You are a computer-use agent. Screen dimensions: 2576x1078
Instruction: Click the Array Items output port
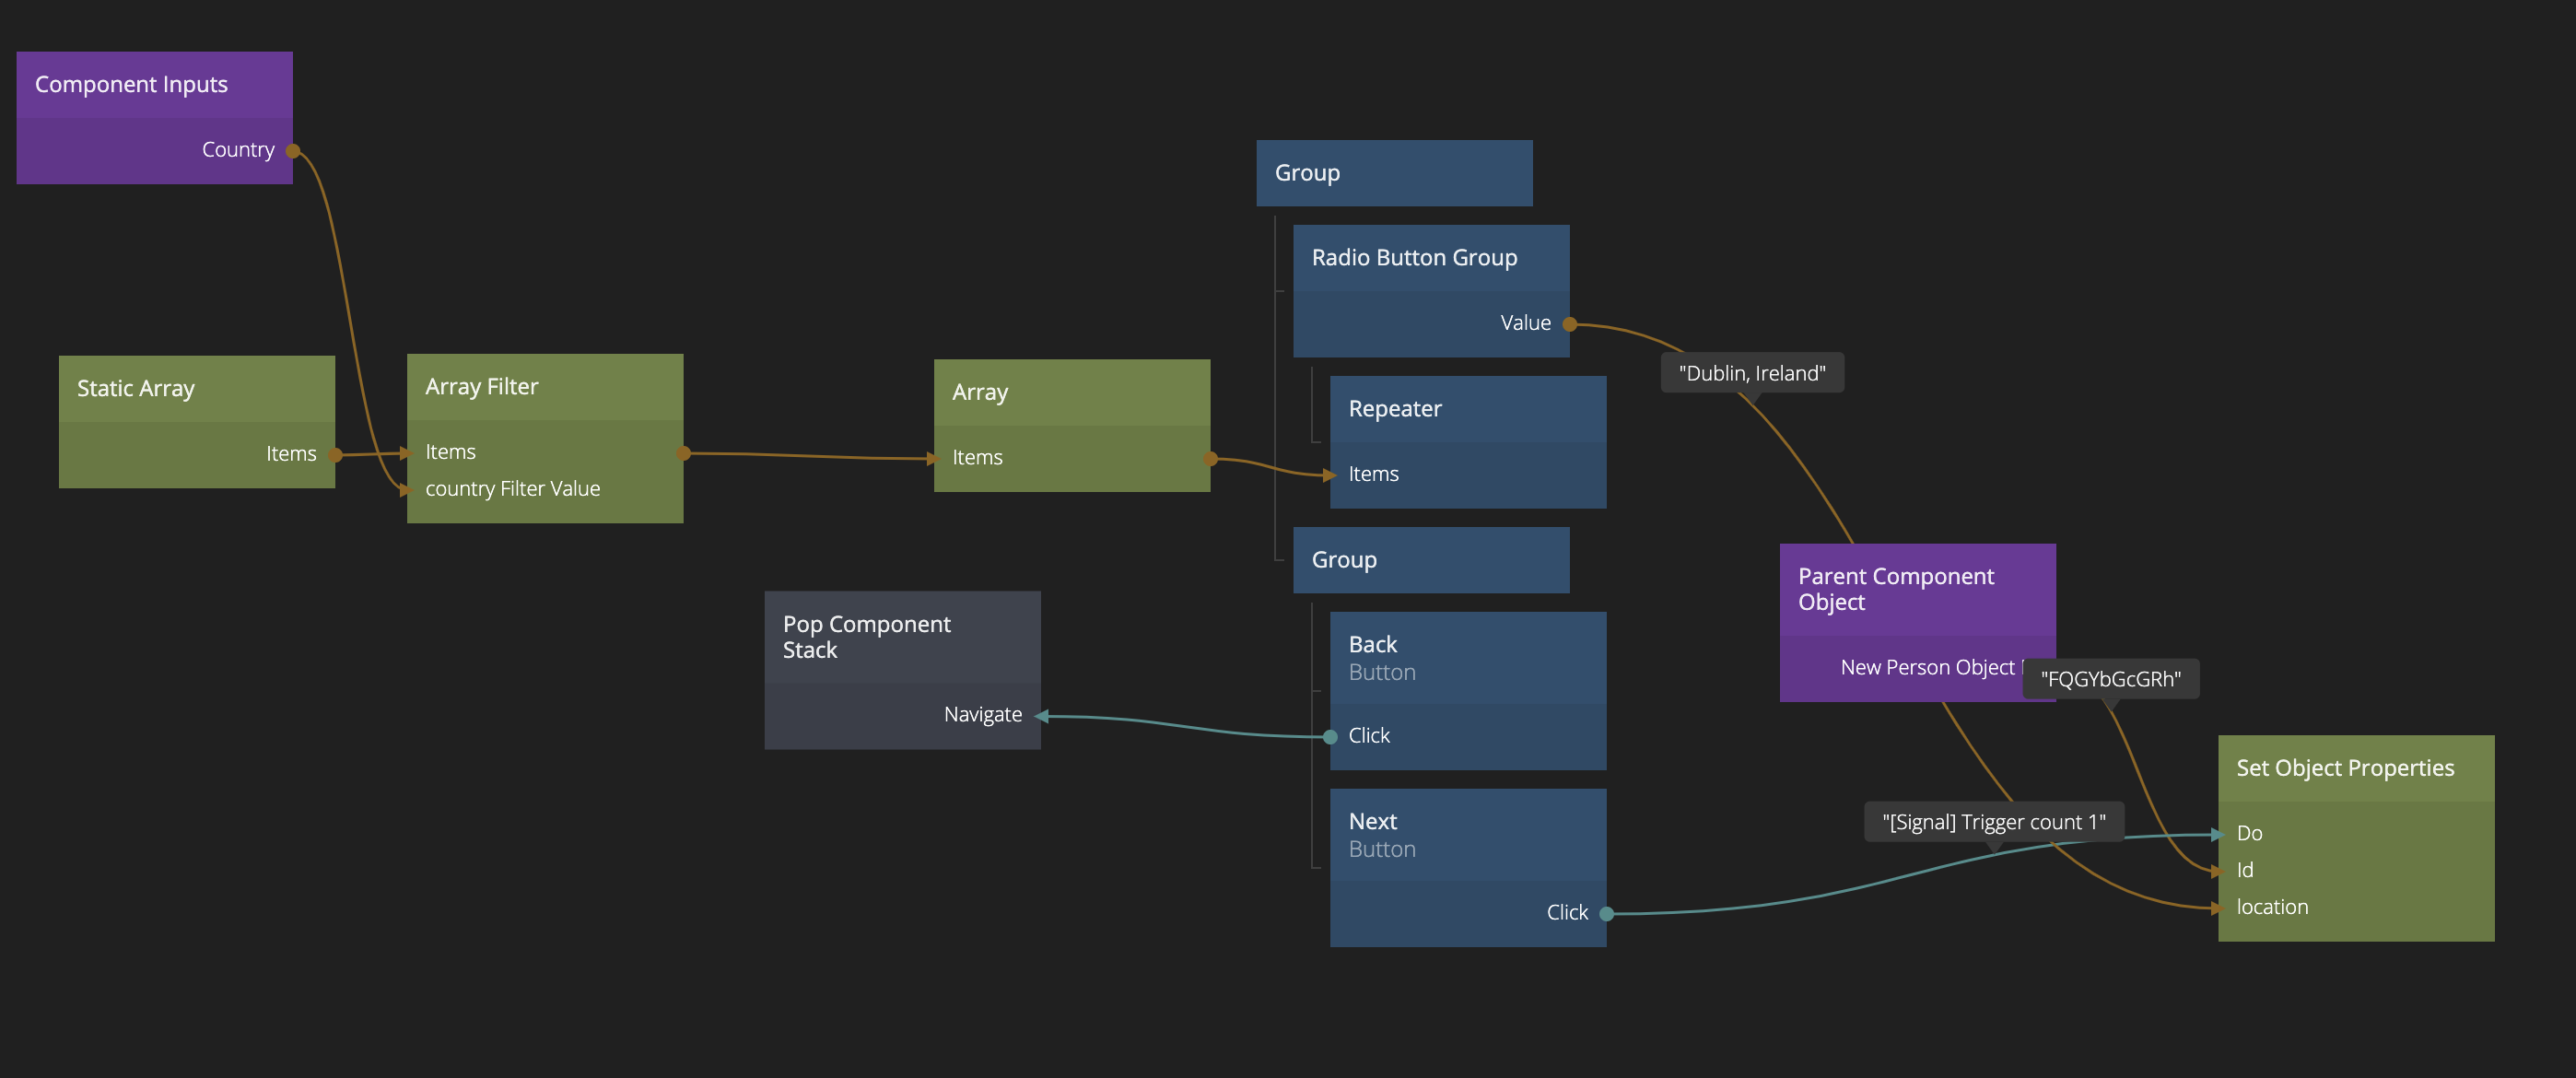(x=1210, y=459)
